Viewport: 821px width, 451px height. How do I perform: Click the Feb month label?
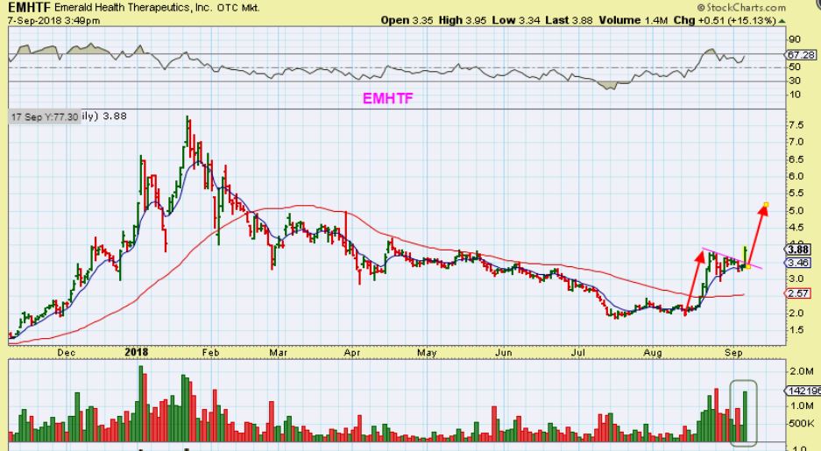pyautogui.click(x=210, y=353)
